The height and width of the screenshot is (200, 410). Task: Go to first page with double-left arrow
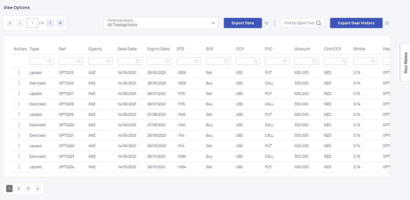click(x=10, y=23)
